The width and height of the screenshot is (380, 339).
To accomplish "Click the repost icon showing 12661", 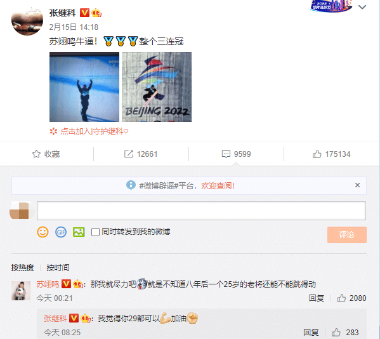I will coord(129,154).
